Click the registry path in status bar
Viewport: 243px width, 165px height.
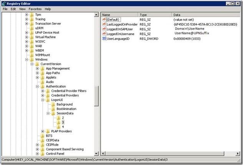click(84, 160)
